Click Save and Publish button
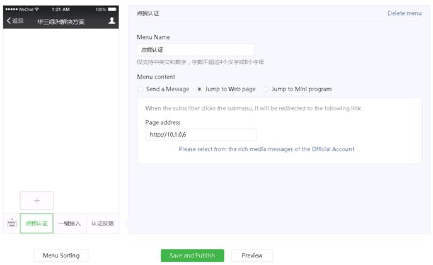 click(192, 256)
